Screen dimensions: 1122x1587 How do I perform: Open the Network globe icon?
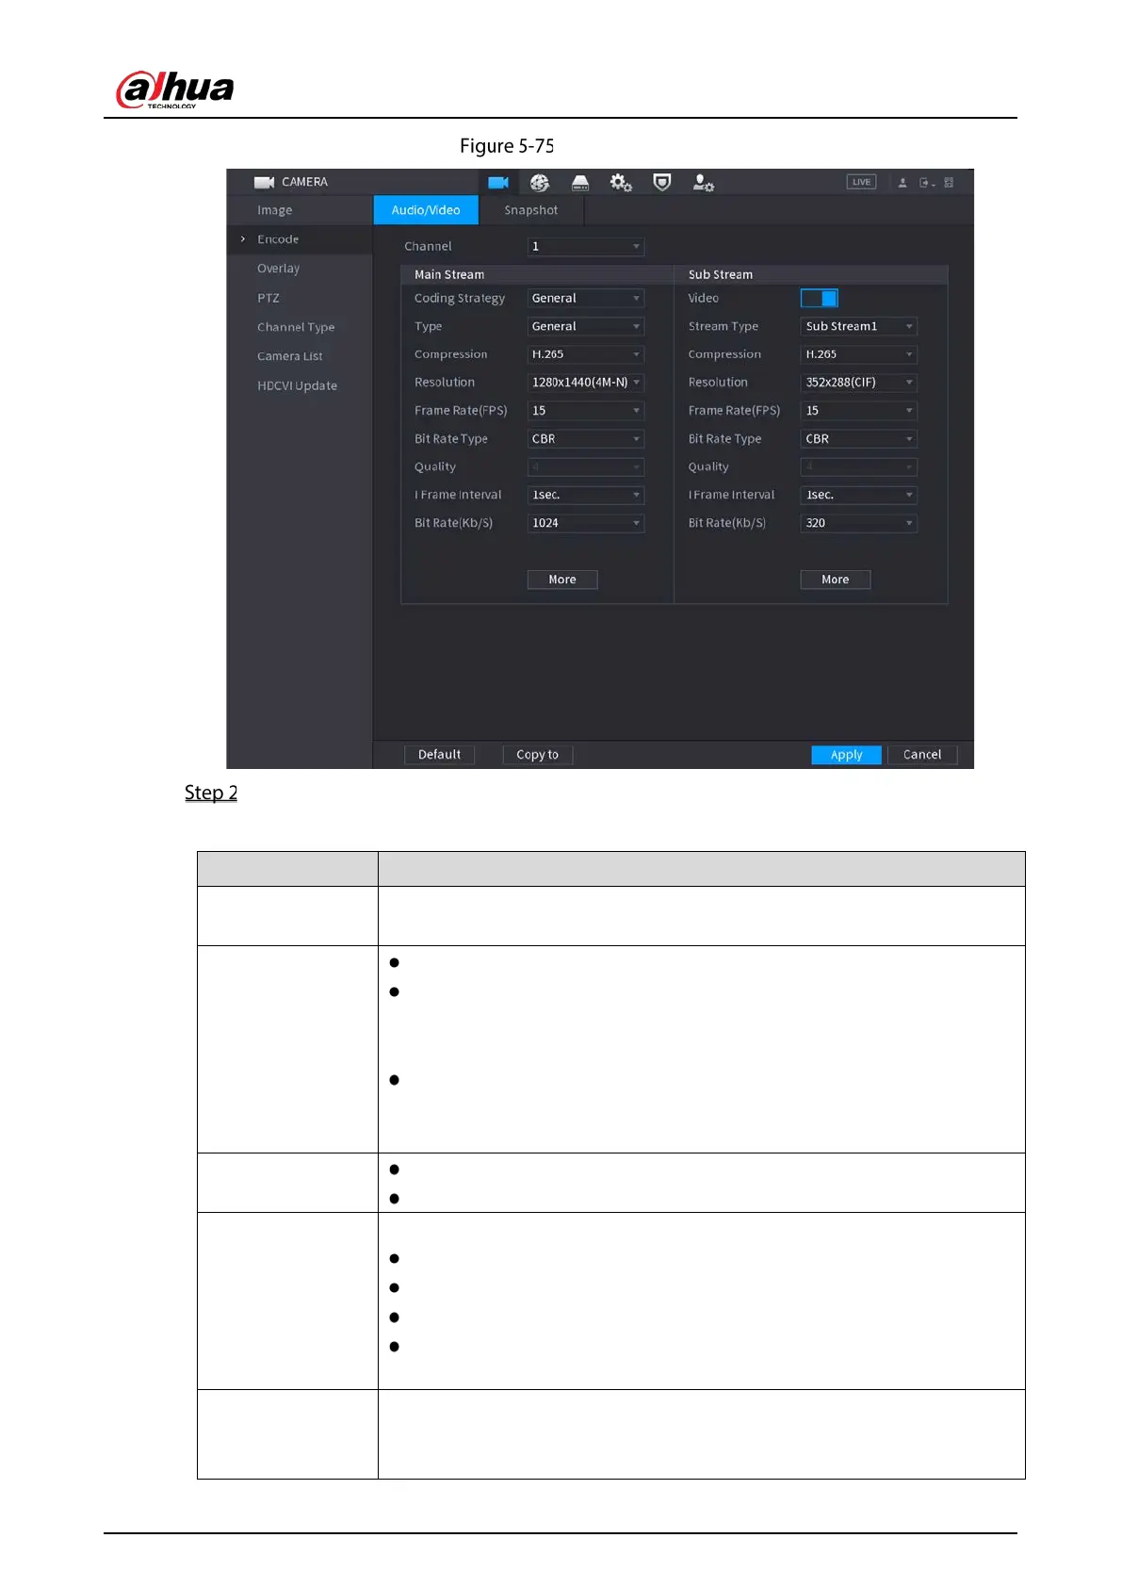(540, 183)
